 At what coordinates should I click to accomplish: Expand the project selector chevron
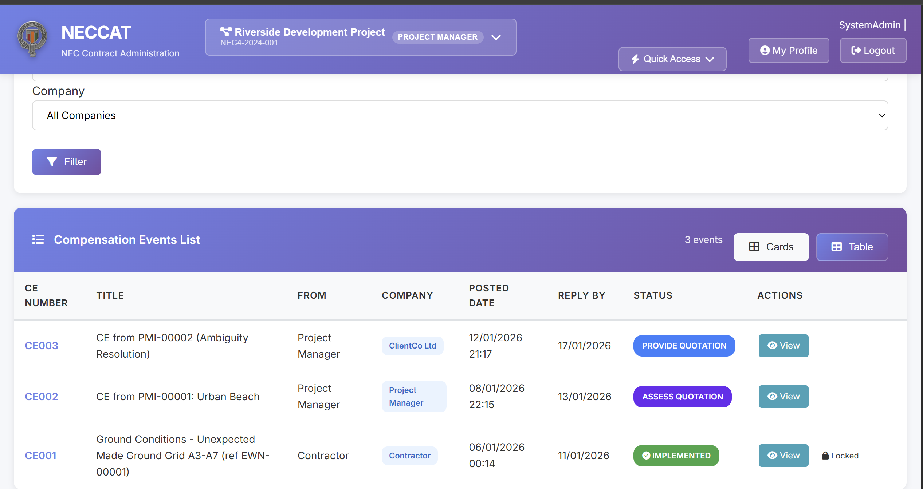(496, 37)
